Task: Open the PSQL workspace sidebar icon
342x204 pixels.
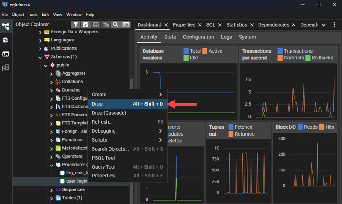Action: click(6, 54)
